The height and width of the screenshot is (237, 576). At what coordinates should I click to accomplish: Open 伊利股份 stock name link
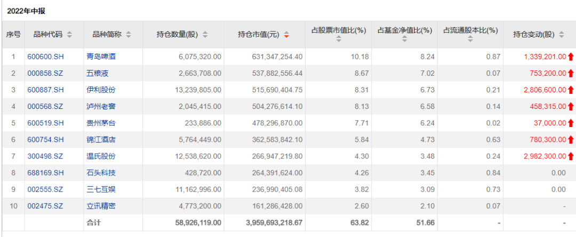(101, 90)
